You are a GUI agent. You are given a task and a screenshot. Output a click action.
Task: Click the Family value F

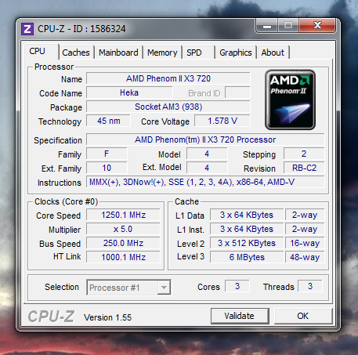click(x=107, y=154)
